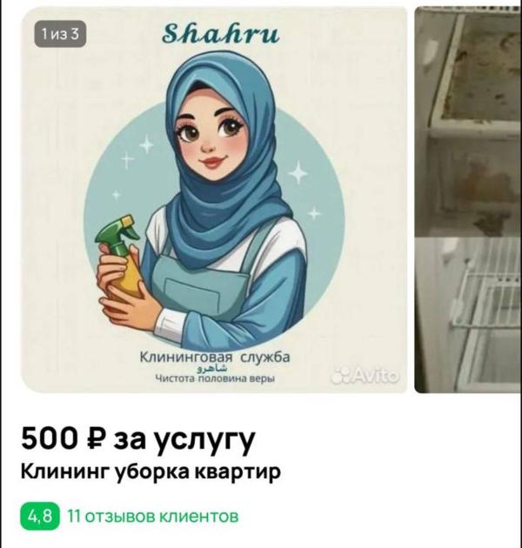Click the large sparkle star right of hijab

298,172
